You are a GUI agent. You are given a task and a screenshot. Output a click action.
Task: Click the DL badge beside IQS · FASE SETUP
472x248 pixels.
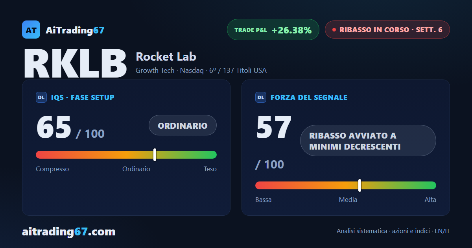(41, 97)
